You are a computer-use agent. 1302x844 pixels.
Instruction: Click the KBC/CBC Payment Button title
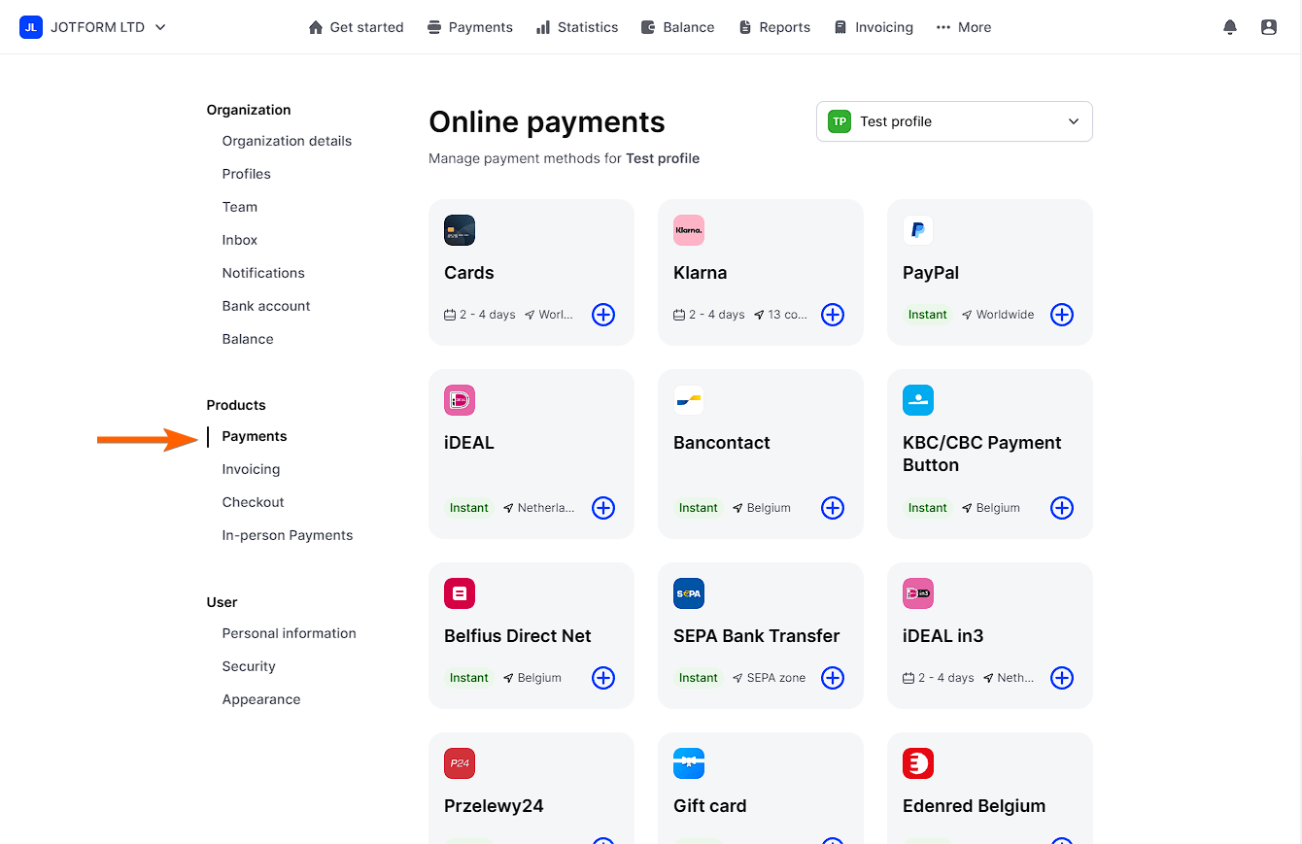(982, 454)
